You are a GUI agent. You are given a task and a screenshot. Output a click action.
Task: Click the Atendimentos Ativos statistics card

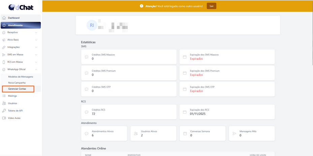[x=104, y=133]
